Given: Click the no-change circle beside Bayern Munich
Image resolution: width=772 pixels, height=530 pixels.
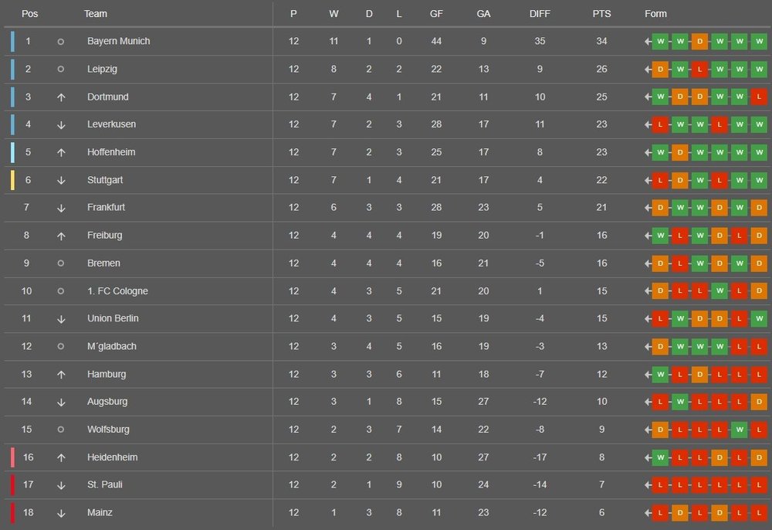Looking at the screenshot, I should tap(61, 42).
